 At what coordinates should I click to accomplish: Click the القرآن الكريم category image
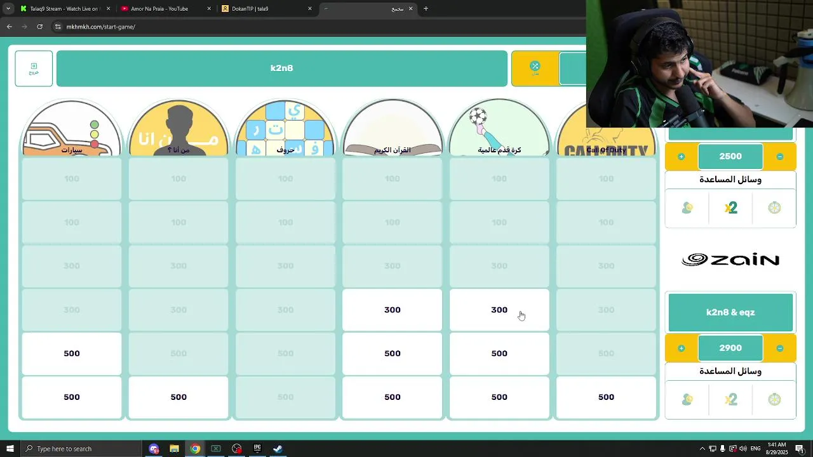pos(393,128)
